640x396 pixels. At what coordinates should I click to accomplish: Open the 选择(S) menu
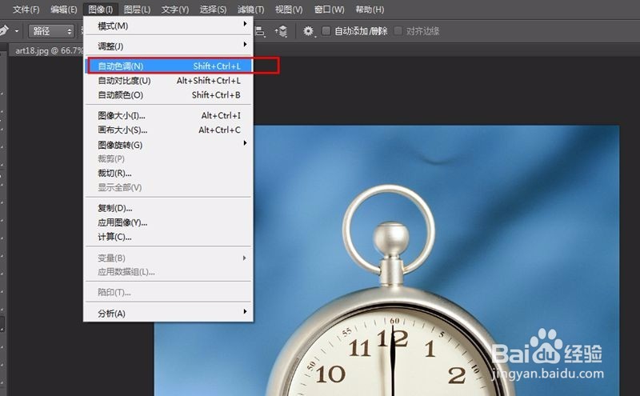point(213,9)
